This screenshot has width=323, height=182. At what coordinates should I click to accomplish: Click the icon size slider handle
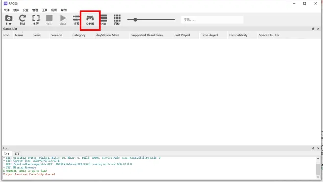tap(135, 20)
